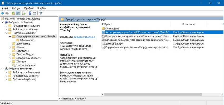224x105 pixels.
Task: Expand the Στοιχεία των Windows node
Action: pyautogui.click(x=10, y=58)
